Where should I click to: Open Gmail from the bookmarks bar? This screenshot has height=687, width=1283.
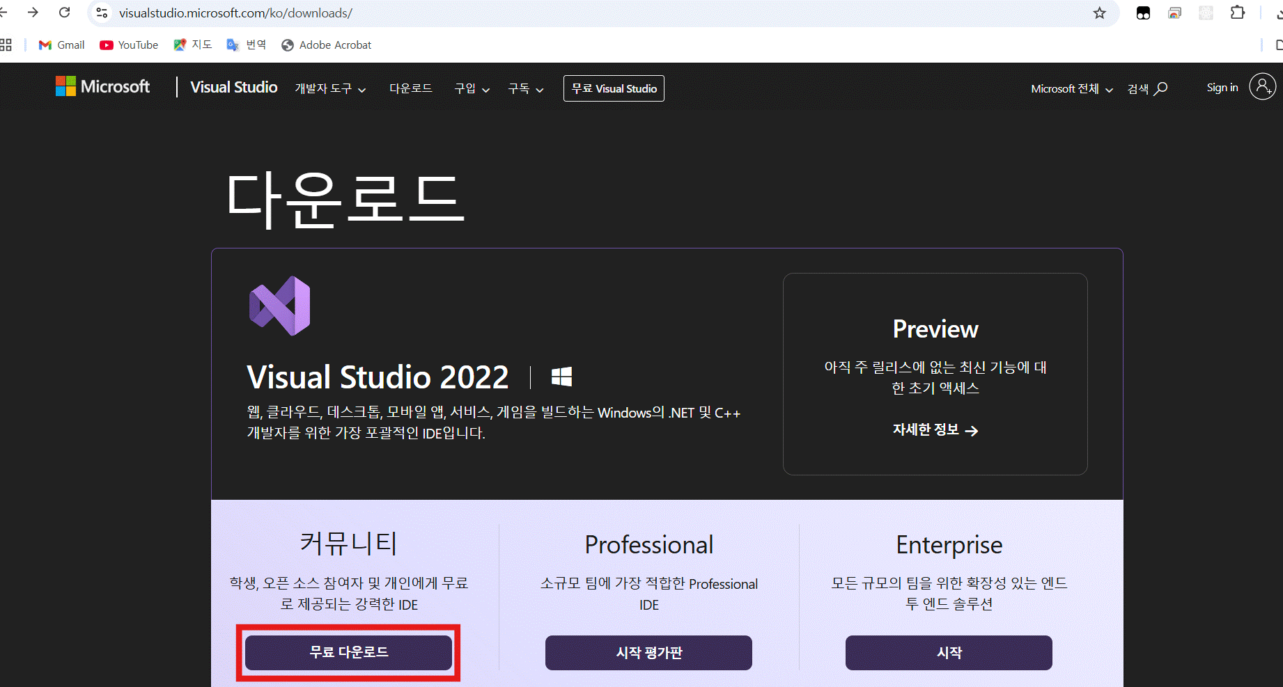(61, 45)
